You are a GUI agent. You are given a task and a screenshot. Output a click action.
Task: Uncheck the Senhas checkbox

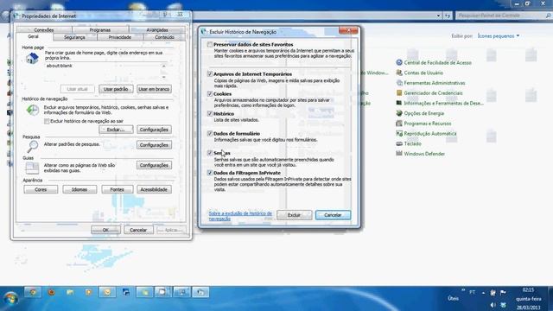point(210,153)
